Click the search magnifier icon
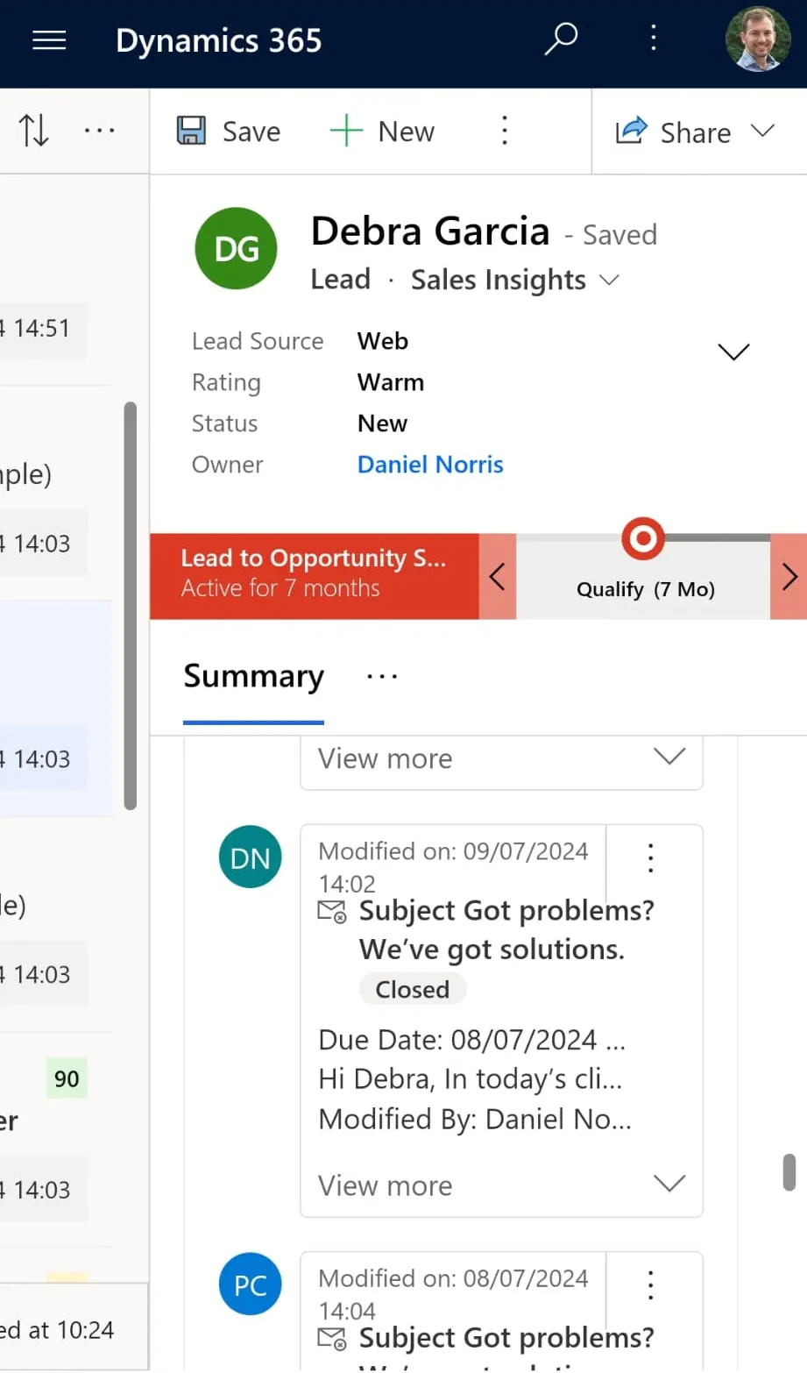This screenshot has height=1373, width=807. [x=561, y=39]
